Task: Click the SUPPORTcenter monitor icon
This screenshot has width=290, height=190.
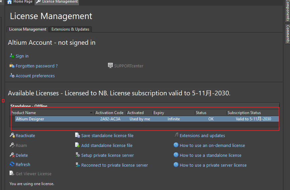Action: tap(110, 65)
